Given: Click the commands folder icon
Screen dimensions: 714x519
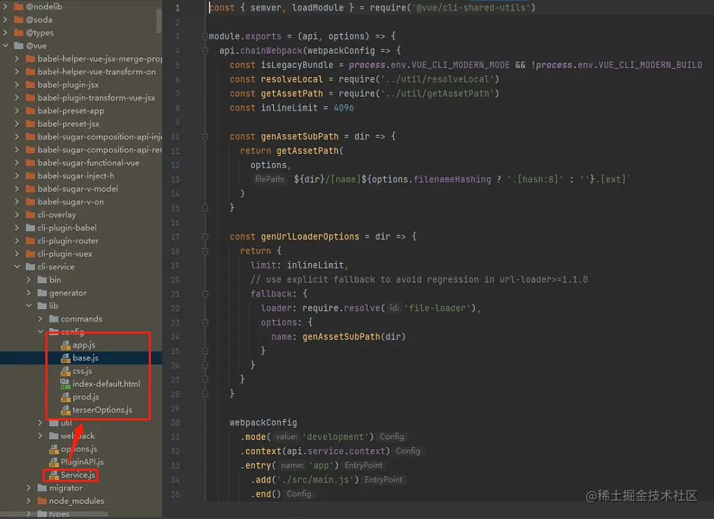Looking at the screenshot, I should coord(54,318).
